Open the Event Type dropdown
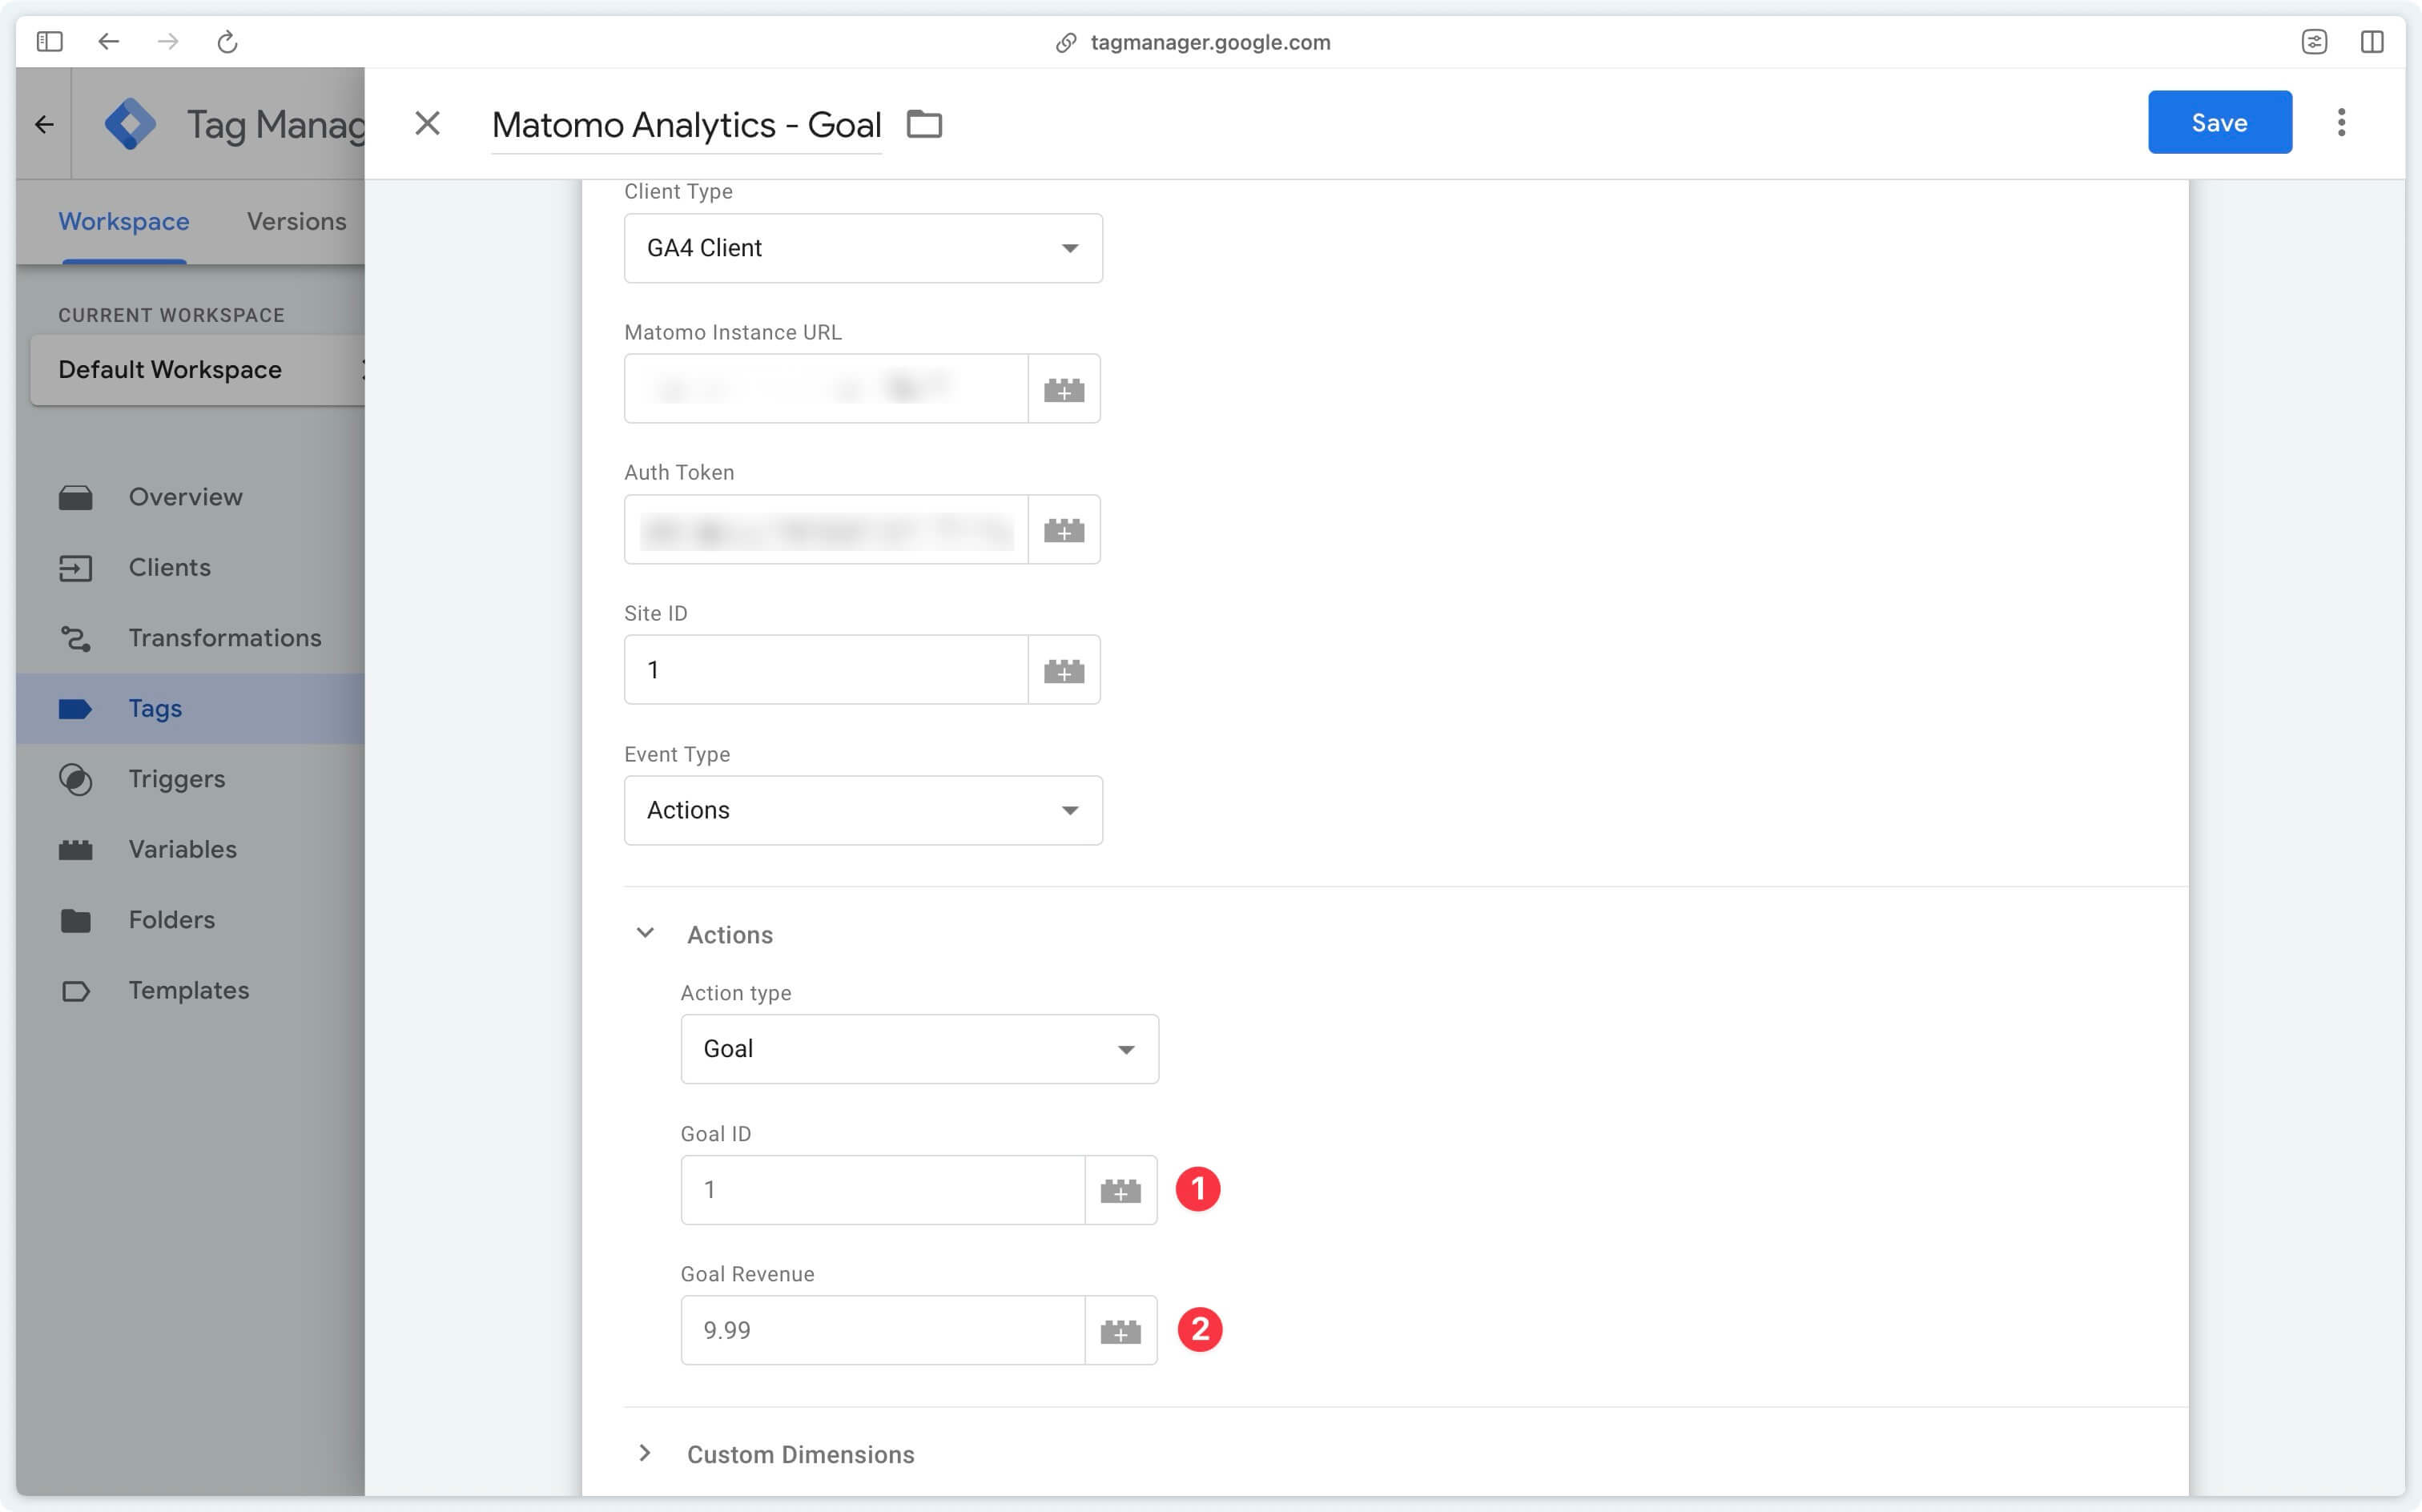Image resolution: width=2422 pixels, height=1512 pixels. coord(863,810)
